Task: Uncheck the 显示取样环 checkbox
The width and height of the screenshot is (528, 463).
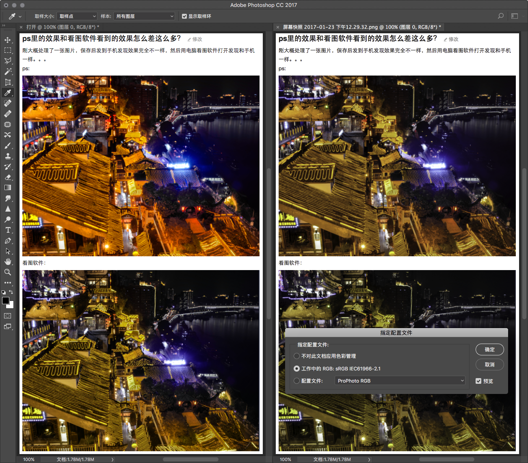Action: click(184, 16)
